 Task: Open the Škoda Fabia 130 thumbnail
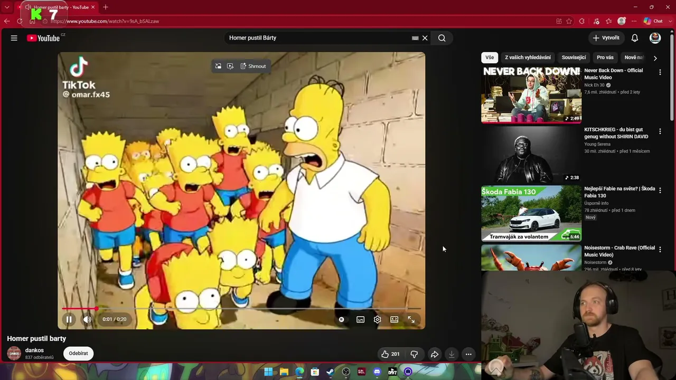tap(531, 213)
